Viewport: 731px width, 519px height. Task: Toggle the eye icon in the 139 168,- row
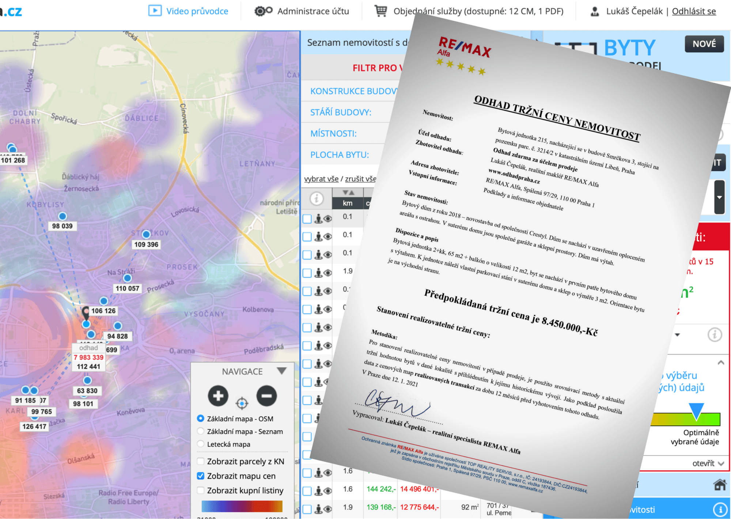click(328, 509)
